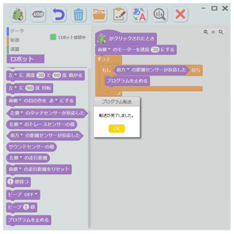This screenshot has width=234, height=234.
Task: Click the clipboard with pencil icon
Action: [x=119, y=14]
